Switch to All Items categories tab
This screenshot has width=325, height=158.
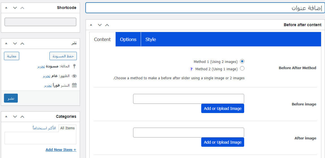point(68,128)
